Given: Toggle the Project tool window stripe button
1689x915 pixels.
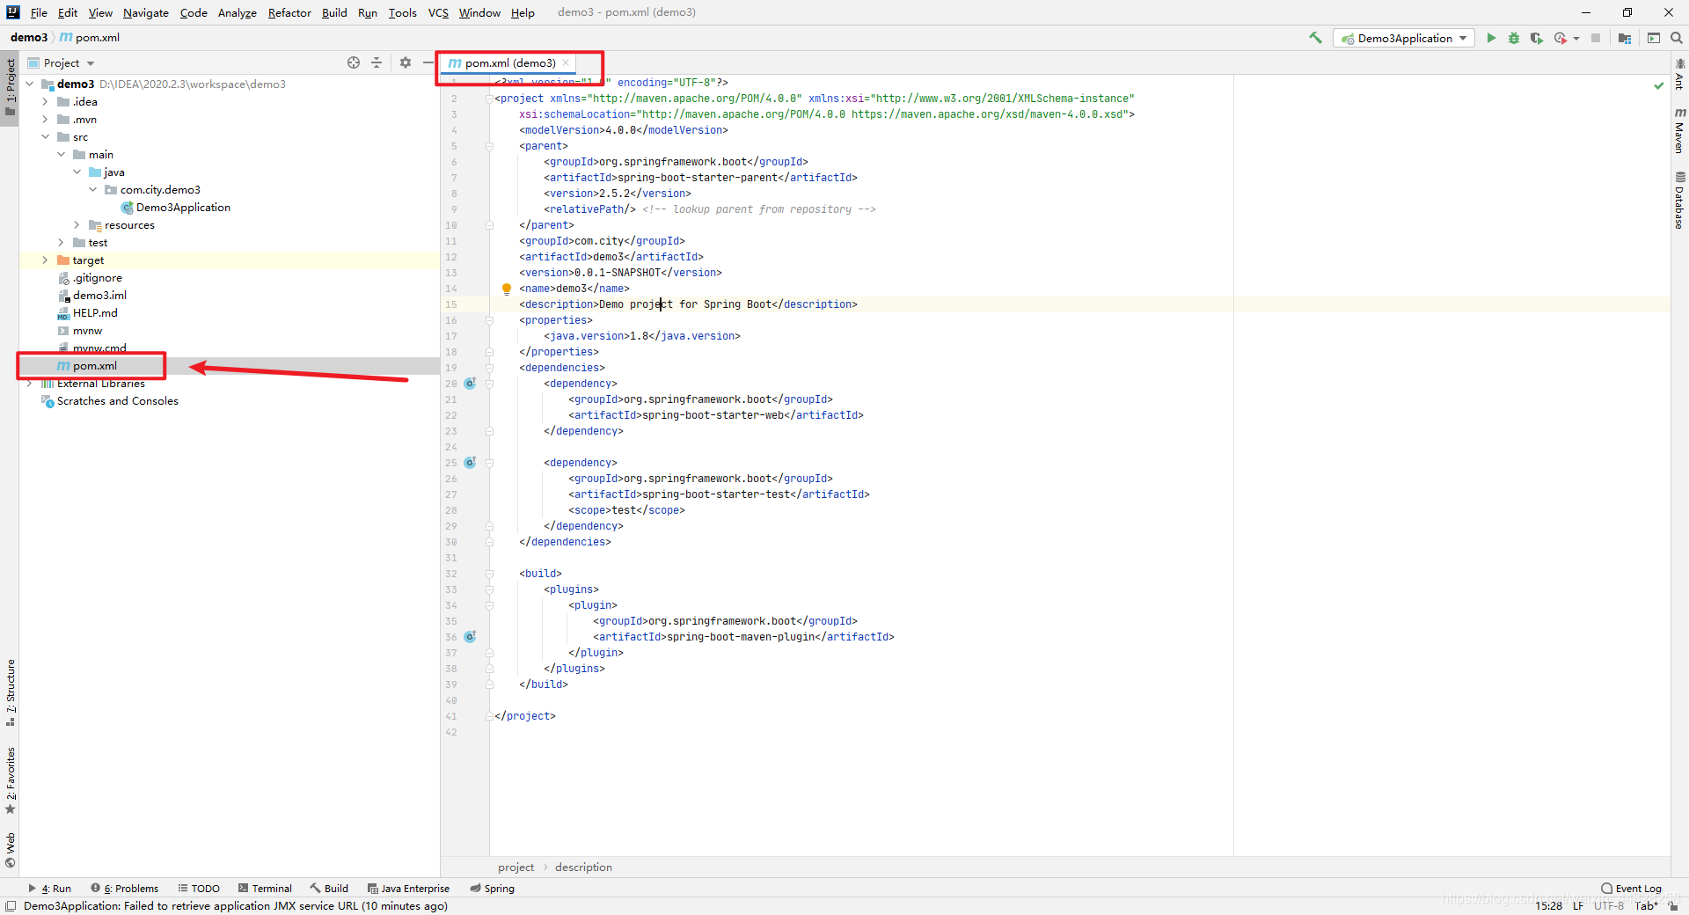Looking at the screenshot, I should coord(10,89).
